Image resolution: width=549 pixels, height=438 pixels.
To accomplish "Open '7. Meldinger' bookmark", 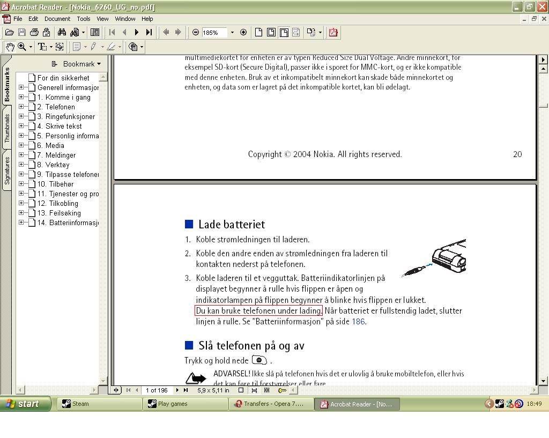I will 56,155.
